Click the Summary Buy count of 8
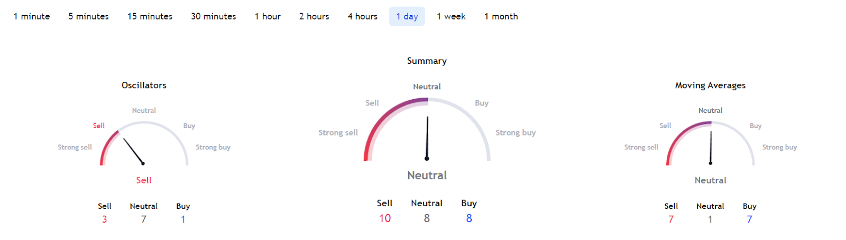Screen dimensions: 846x240 [x=469, y=218]
